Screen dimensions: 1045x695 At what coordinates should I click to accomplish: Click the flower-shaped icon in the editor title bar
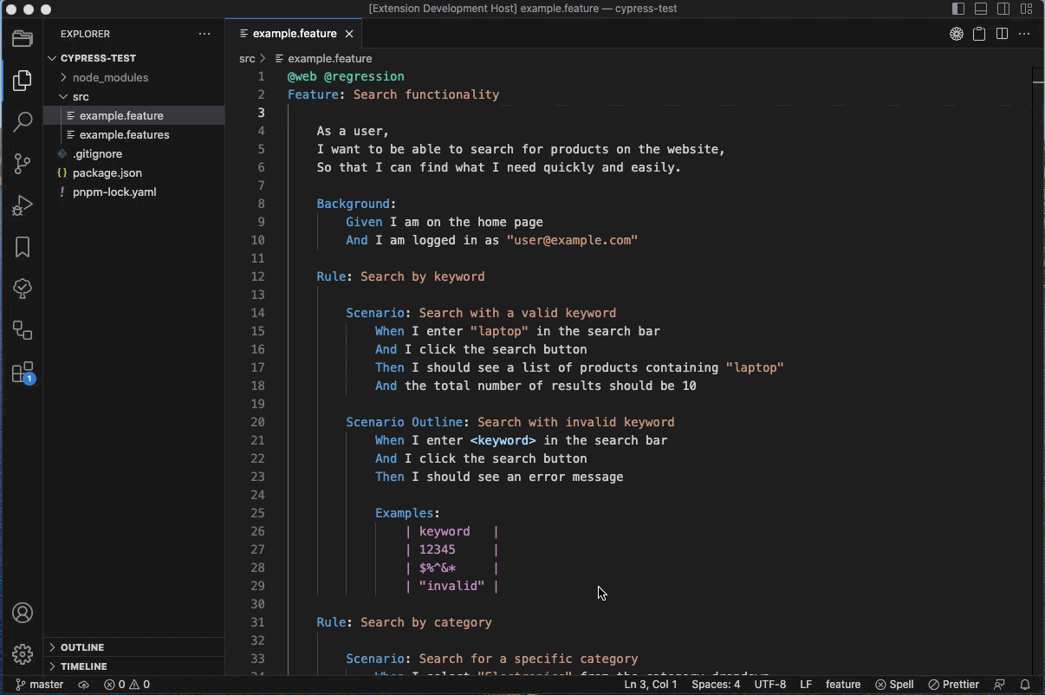(x=957, y=34)
